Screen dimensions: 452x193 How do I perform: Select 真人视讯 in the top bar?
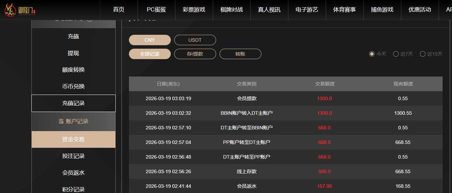tap(269, 10)
